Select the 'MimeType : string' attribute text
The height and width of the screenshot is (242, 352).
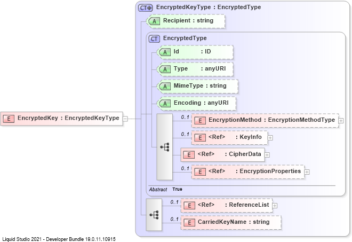(x=200, y=85)
